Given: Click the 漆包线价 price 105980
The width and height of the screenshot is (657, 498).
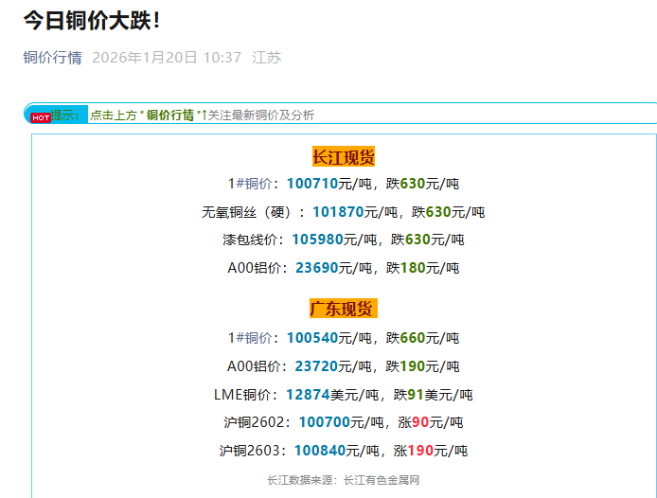Looking at the screenshot, I should click(317, 240).
